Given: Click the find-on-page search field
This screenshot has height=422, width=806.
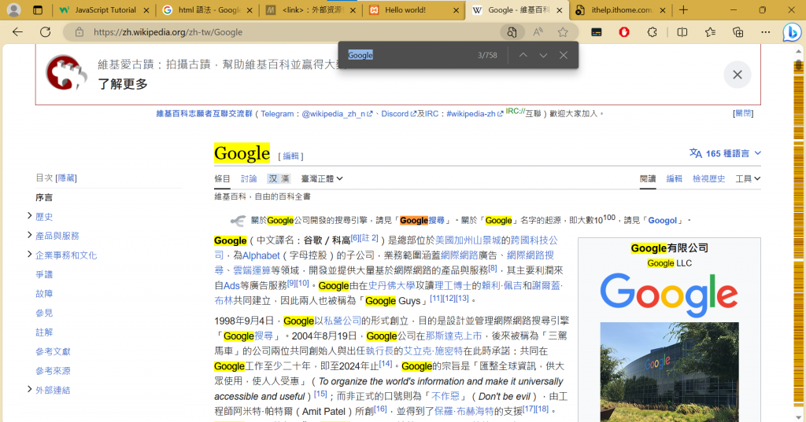Looking at the screenshot, I should [409, 55].
